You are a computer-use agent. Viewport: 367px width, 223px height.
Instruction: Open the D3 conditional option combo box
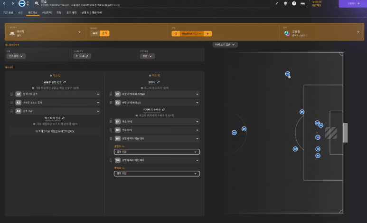click(157, 152)
